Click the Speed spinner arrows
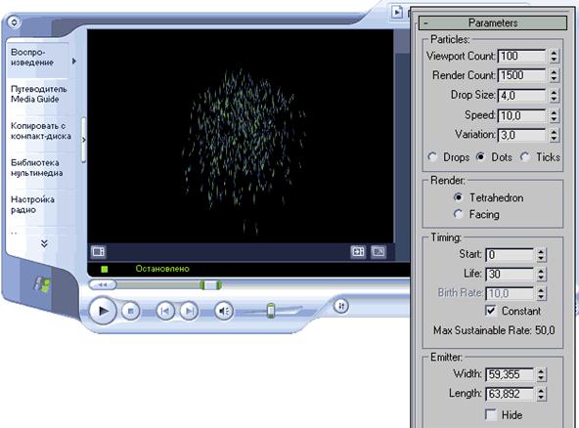579x428 pixels. [554, 116]
